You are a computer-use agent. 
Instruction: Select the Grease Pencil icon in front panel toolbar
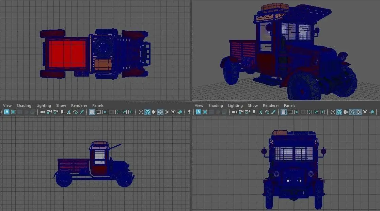point(273,112)
